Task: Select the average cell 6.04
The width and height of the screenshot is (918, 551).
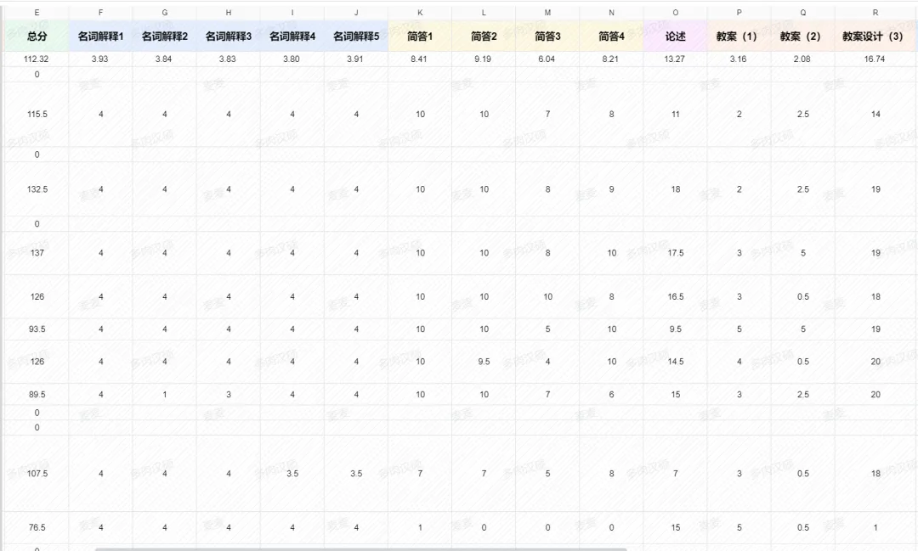Action: [x=547, y=59]
